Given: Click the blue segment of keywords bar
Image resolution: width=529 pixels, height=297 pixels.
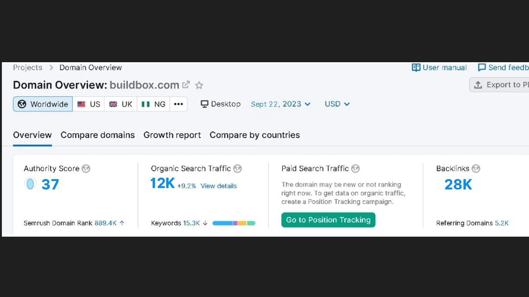Looking at the screenshot, I should point(223,223).
